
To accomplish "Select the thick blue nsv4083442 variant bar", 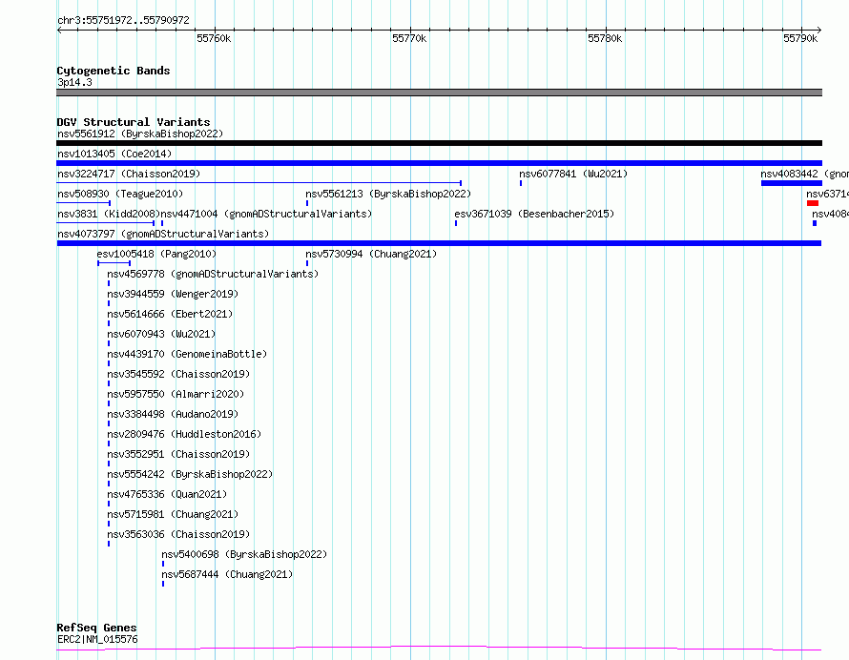I will (791, 183).
